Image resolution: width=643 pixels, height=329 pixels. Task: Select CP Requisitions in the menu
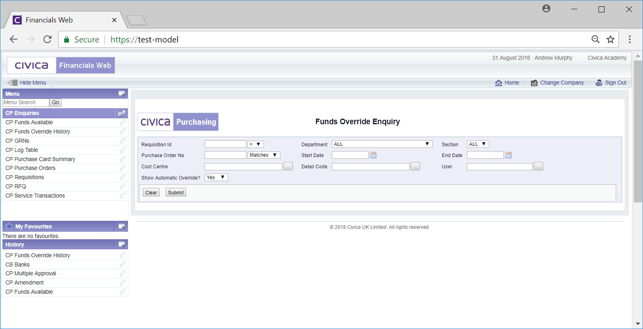(25, 177)
